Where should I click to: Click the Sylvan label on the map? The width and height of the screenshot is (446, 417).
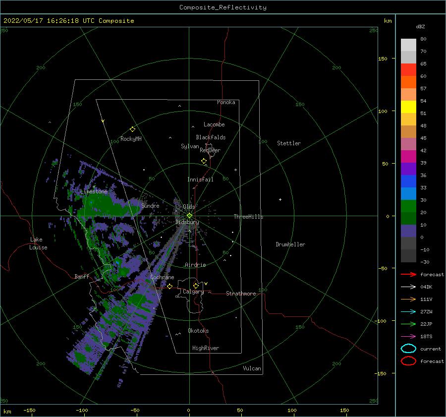point(190,146)
